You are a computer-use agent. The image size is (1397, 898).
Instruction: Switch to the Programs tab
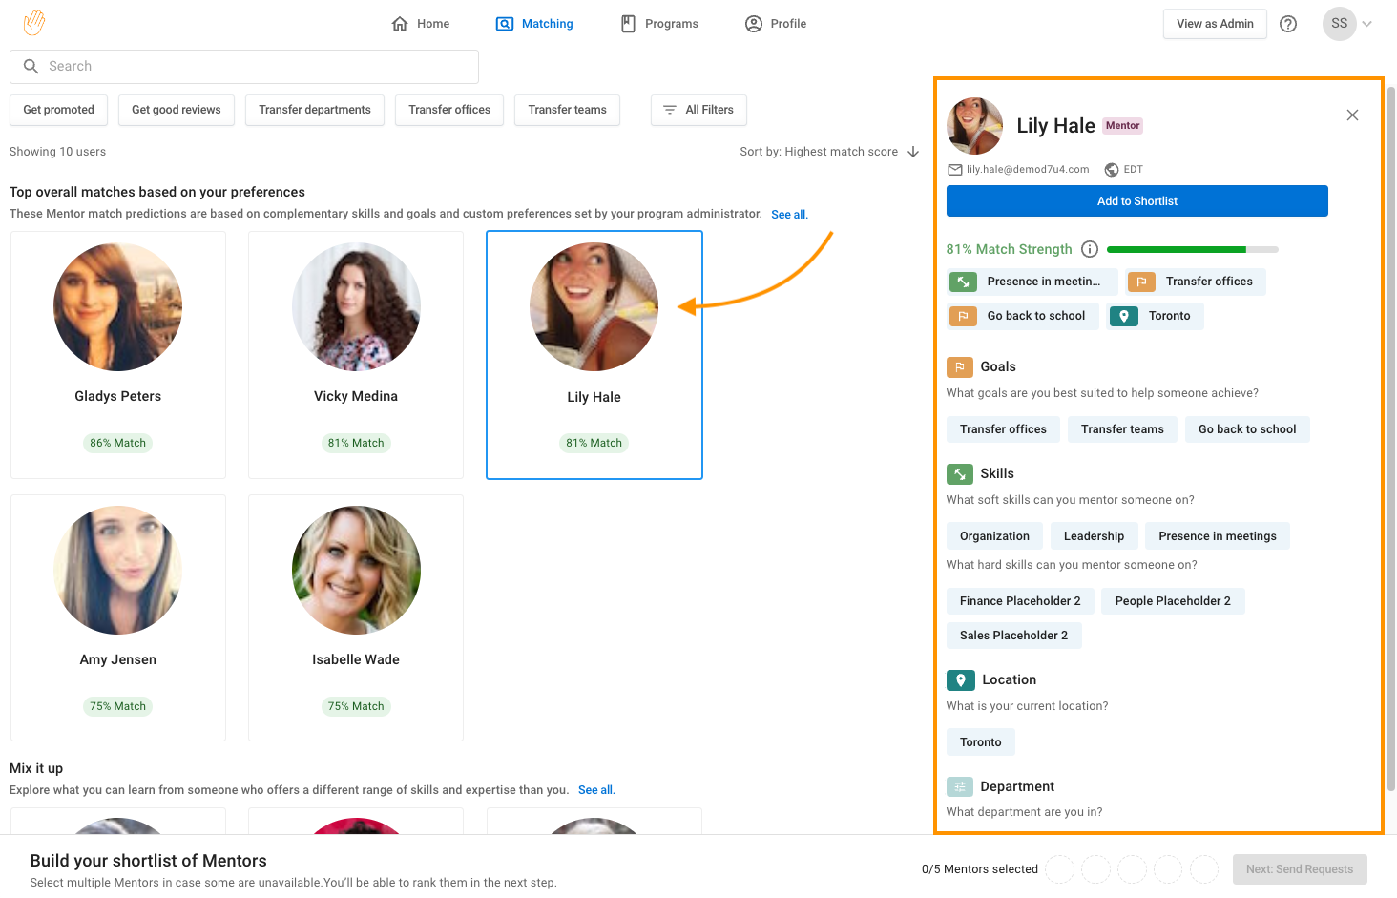tap(659, 24)
